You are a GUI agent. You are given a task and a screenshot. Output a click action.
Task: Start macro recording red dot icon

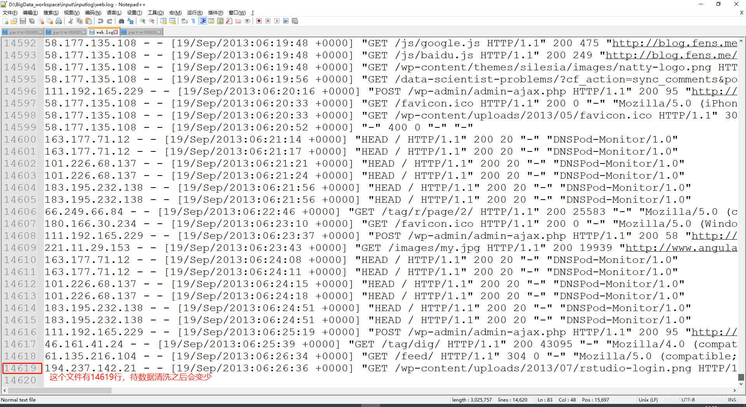click(259, 21)
